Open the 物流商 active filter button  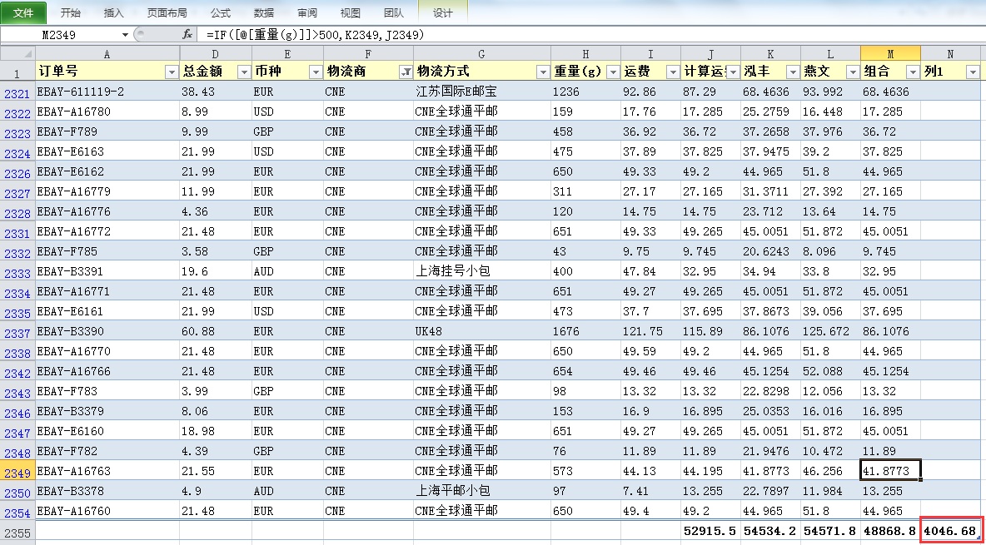pos(406,72)
